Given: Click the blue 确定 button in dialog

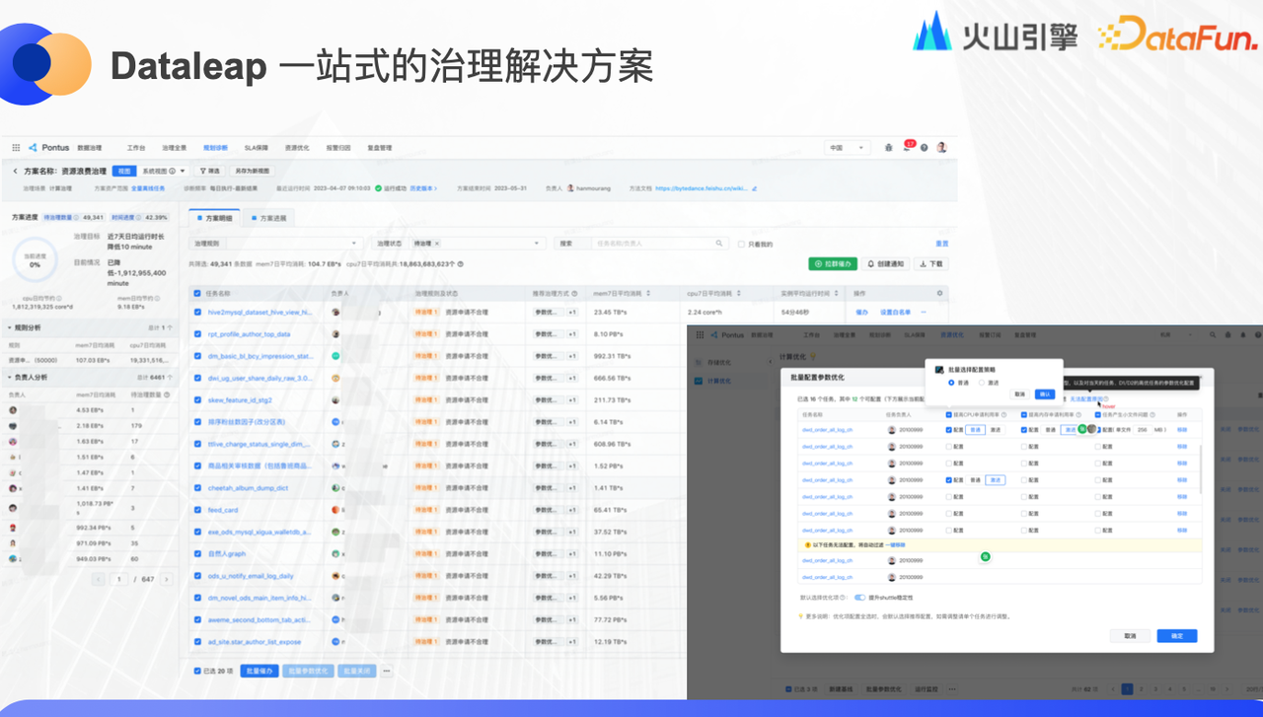Looking at the screenshot, I should point(1177,636).
